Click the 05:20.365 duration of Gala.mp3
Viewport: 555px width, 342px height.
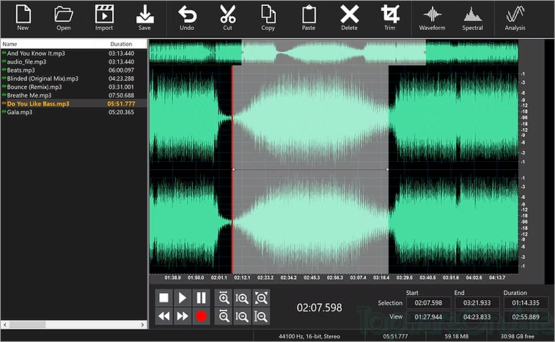pyautogui.click(x=121, y=112)
